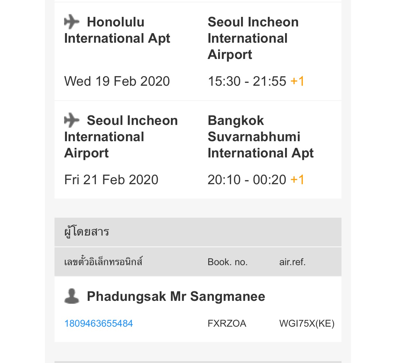Click airline reference WGI75X(KE)
The image size is (396, 363).
(x=307, y=323)
